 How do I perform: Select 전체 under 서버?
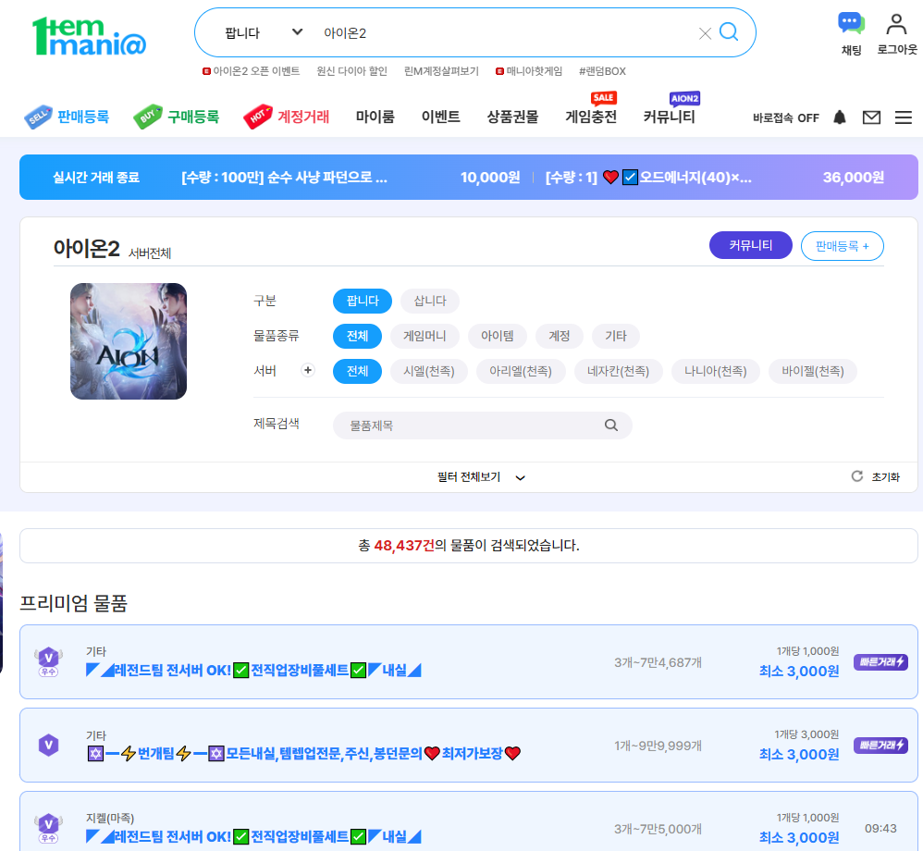tap(357, 372)
